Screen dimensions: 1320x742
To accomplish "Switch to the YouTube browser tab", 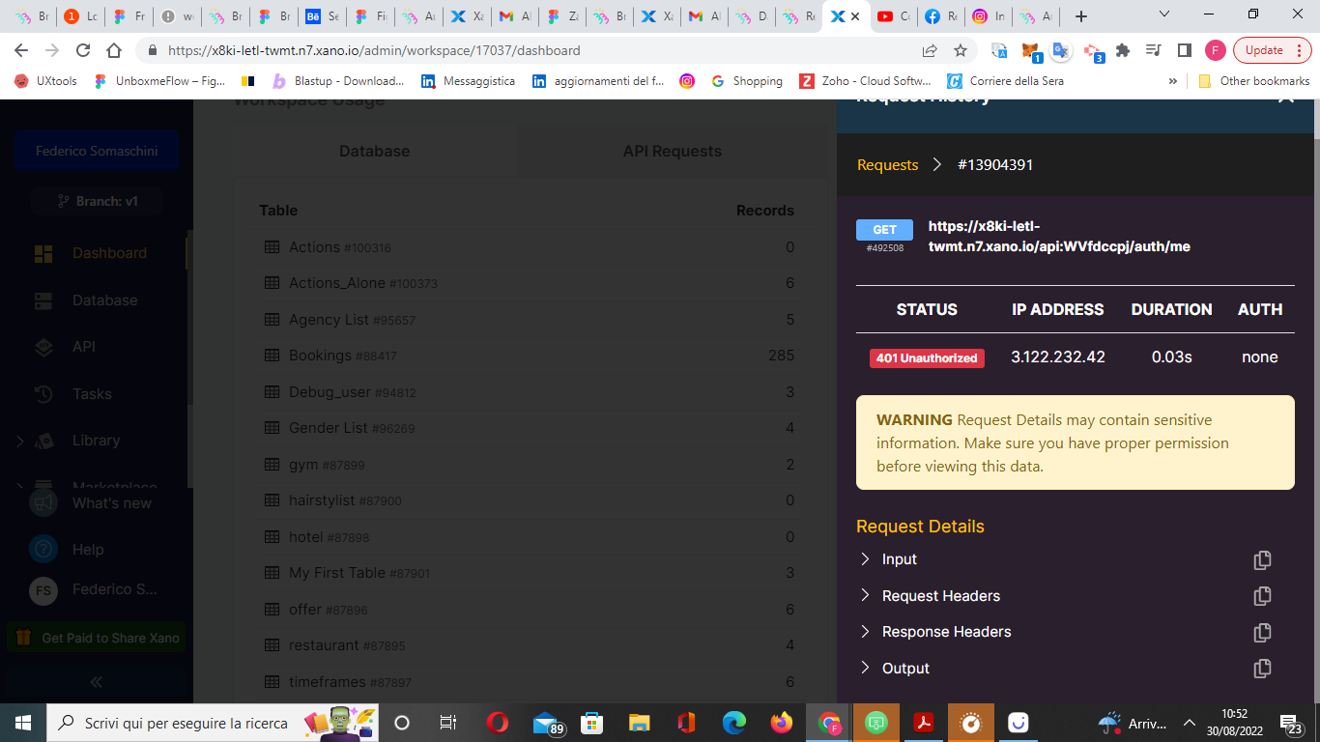I will [893, 16].
